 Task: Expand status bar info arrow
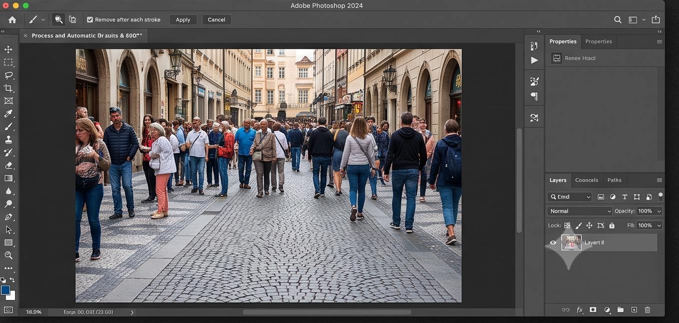click(132, 312)
